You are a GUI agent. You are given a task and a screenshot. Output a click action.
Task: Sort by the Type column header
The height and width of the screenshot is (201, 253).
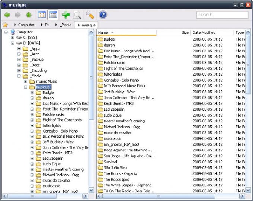(240, 33)
